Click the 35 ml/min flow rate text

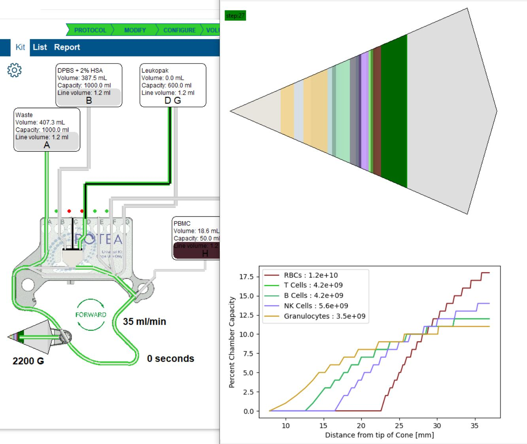[x=144, y=322]
